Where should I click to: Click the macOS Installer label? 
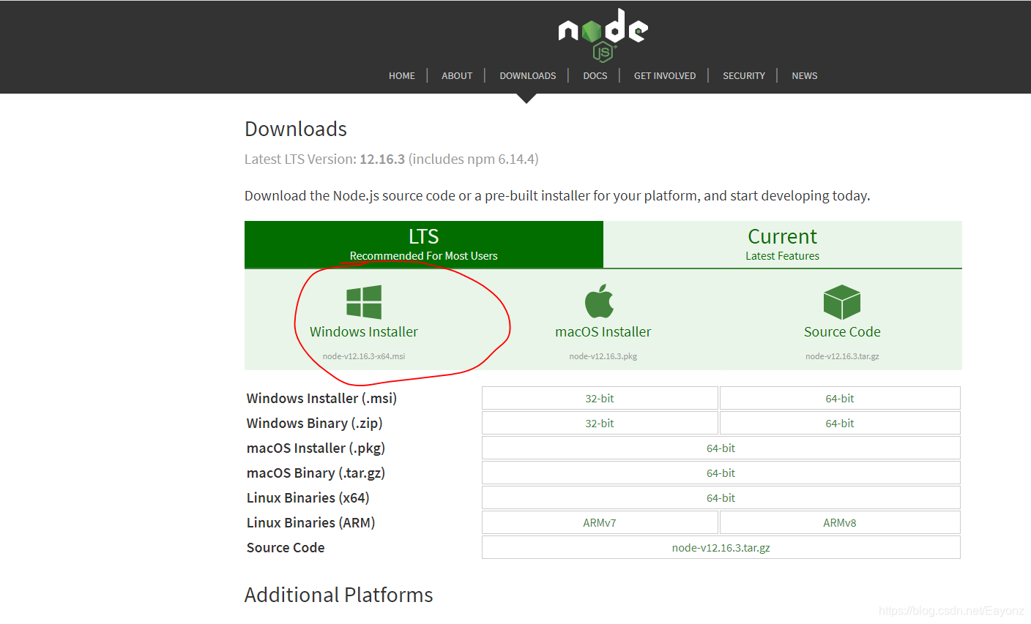603,331
